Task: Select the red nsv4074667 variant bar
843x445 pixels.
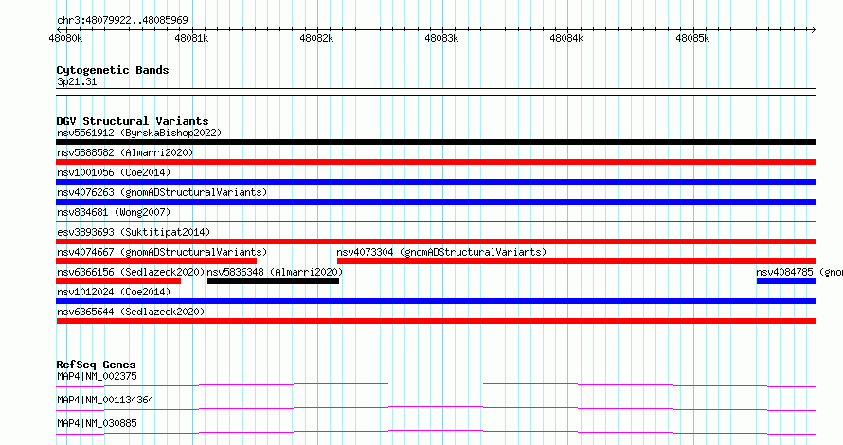Action: (x=156, y=261)
